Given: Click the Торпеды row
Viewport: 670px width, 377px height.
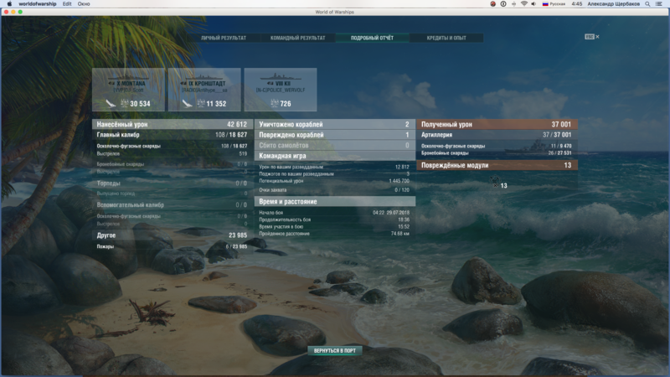Looking at the screenshot, I should pyautogui.click(x=173, y=183).
